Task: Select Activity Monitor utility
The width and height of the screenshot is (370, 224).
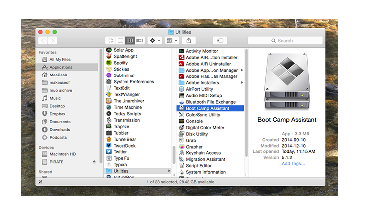Action: [202, 51]
